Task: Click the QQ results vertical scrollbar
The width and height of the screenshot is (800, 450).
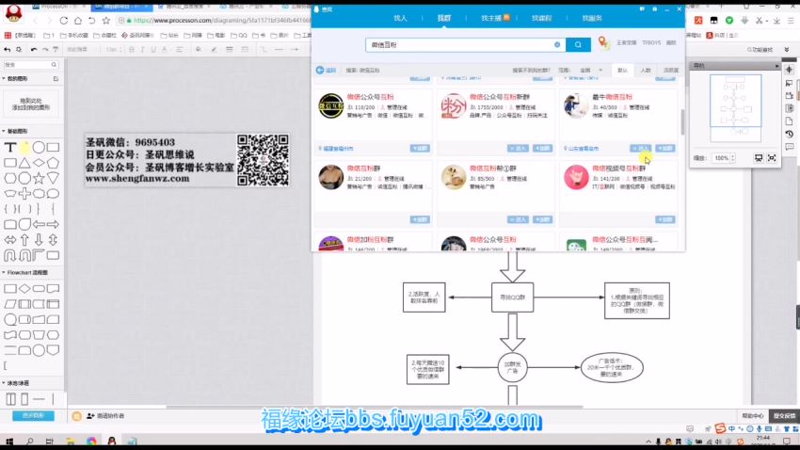Action: [682, 122]
